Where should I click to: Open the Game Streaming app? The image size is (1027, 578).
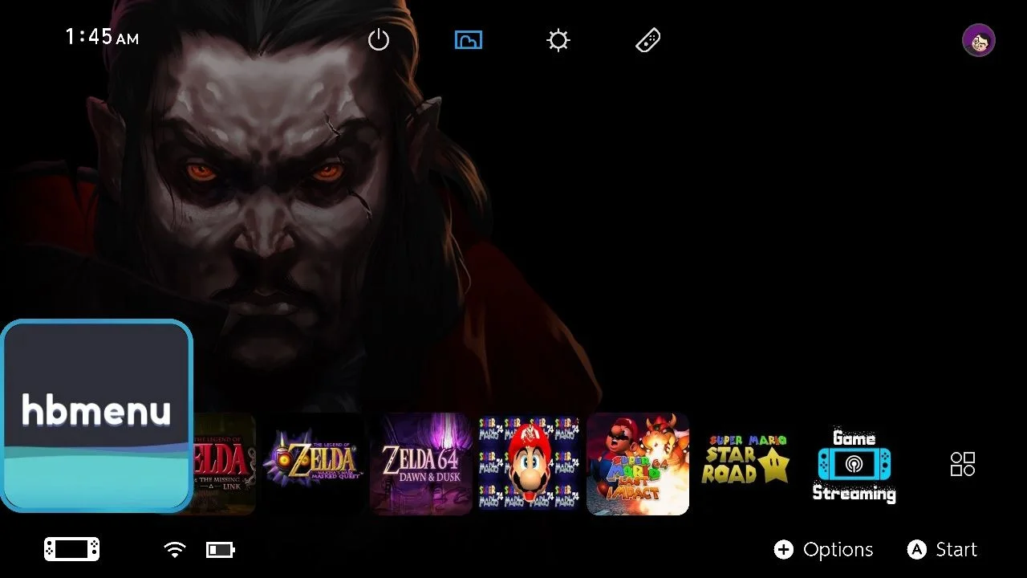854,464
